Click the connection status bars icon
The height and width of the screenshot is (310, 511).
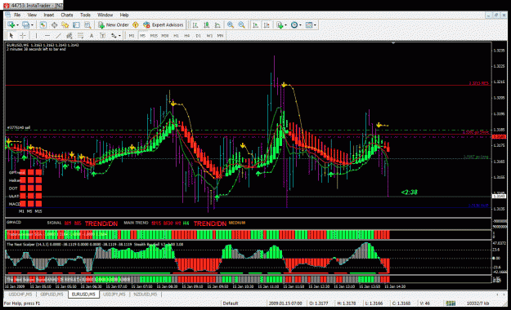[x=450, y=303]
